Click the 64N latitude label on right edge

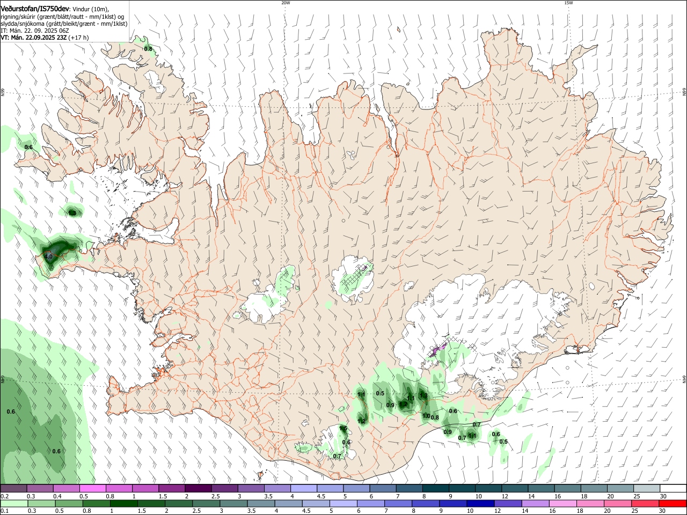tap(684, 379)
